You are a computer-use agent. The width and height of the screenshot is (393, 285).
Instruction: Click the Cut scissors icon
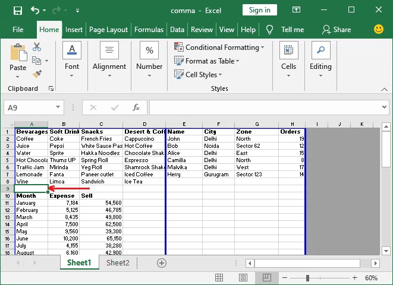(x=37, y=47)
